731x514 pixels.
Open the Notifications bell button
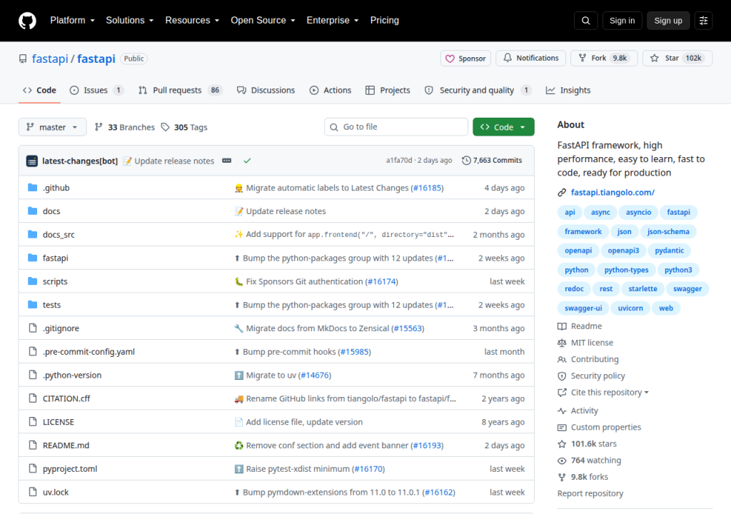[x=530, y=59]
